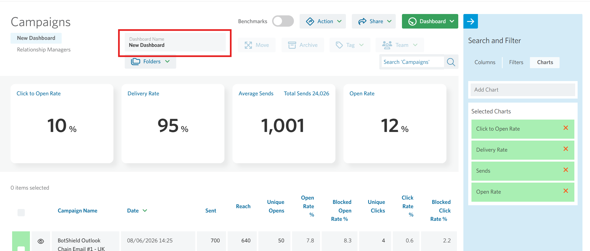Click the Share arrow icon
590x251 pixels.
tap(362, 21)
